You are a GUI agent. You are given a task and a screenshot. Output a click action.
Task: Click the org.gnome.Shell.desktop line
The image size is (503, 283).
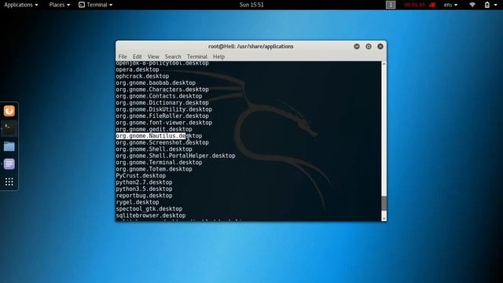click(x=154, y=149)
